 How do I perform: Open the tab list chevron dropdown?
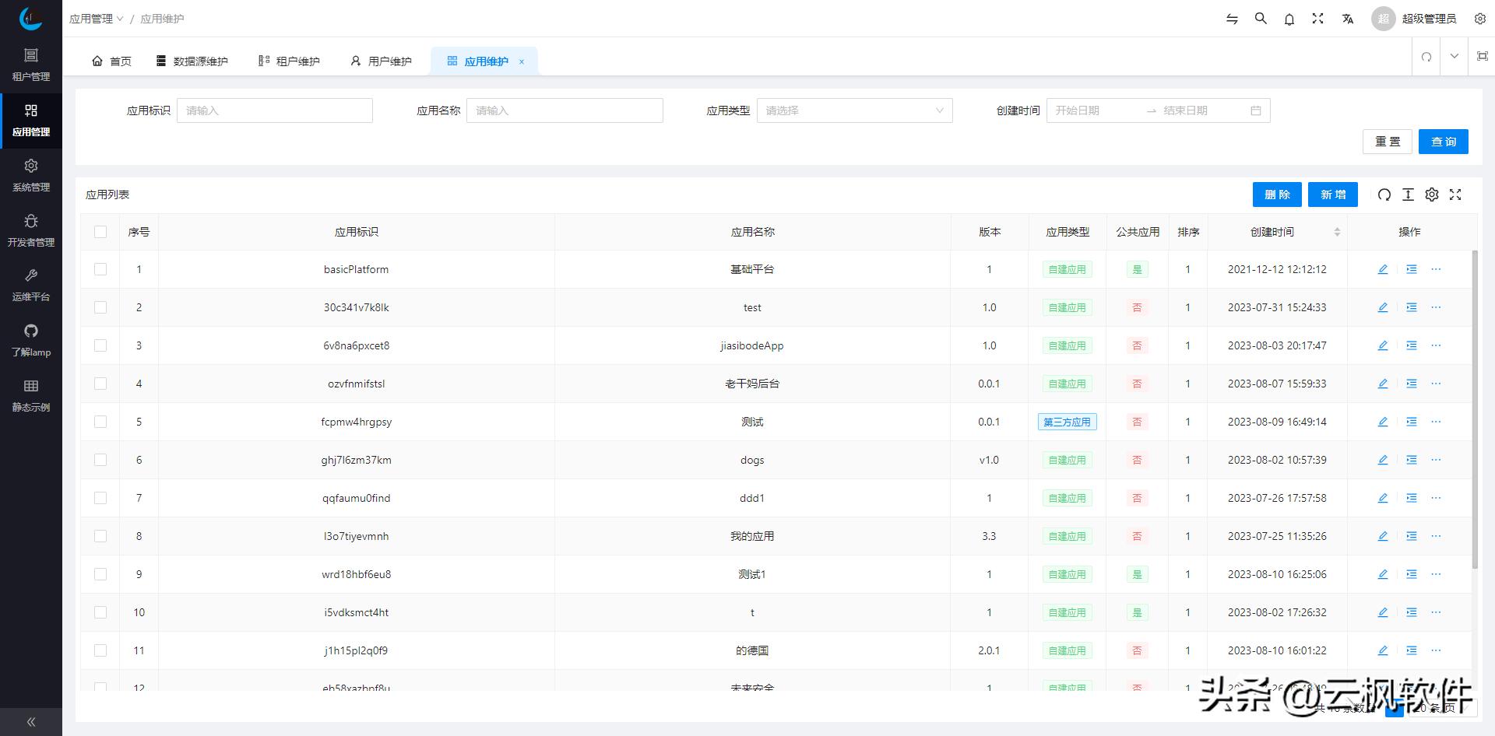(1453, 56)
